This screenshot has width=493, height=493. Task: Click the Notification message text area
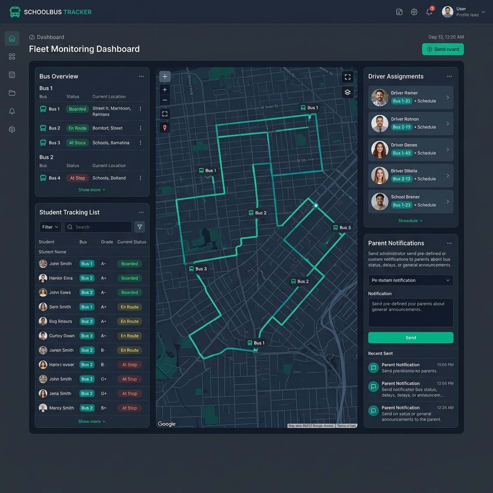(411, 312)
